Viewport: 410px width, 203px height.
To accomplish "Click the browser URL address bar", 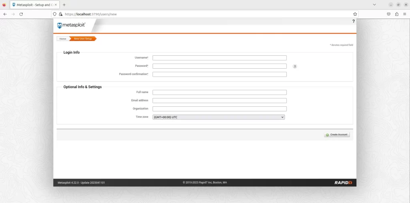I will tap(205, 14).
